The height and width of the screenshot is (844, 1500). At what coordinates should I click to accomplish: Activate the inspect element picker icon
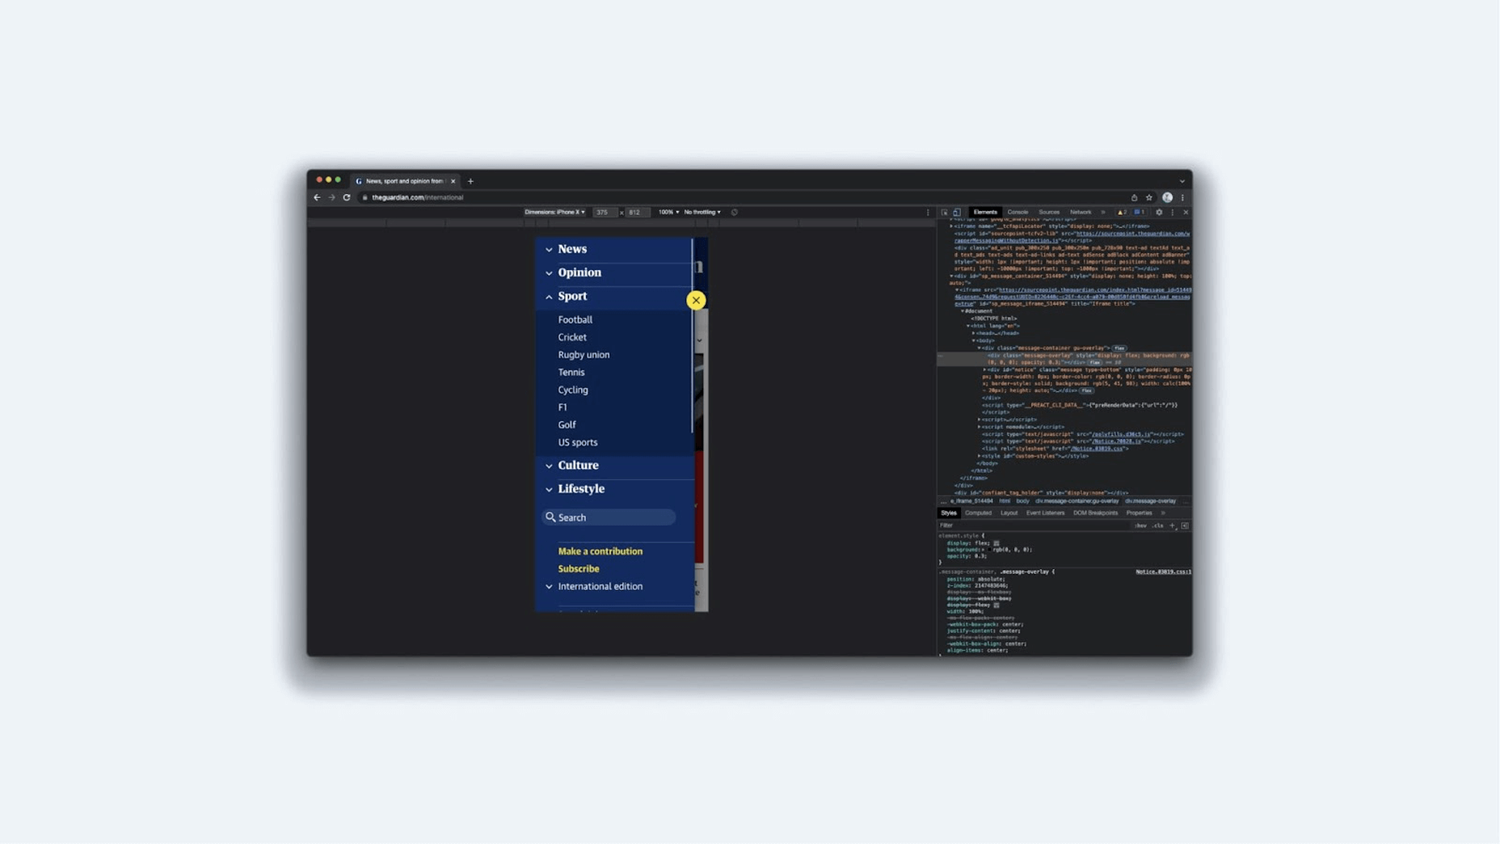[944, 213]
